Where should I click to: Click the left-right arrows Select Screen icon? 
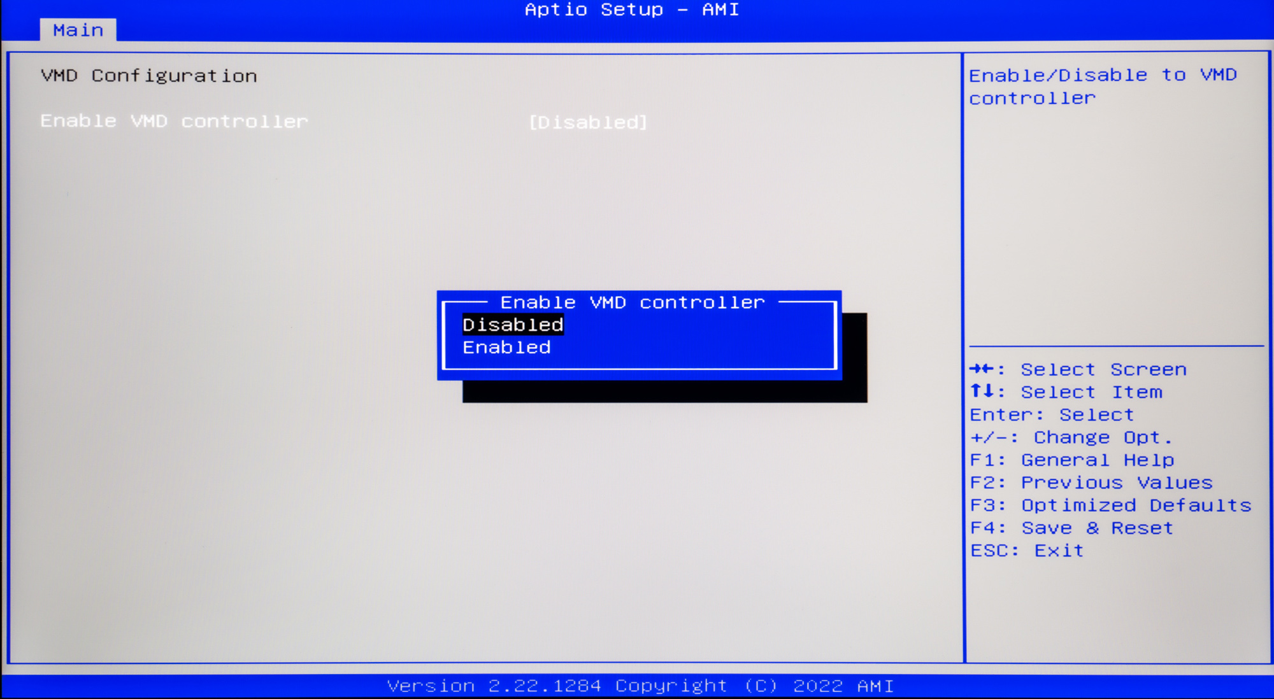tap(982, 369)
